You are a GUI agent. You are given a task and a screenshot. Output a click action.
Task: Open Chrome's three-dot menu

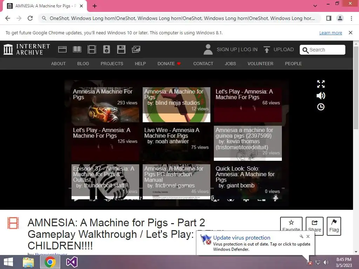click(351, 18)
